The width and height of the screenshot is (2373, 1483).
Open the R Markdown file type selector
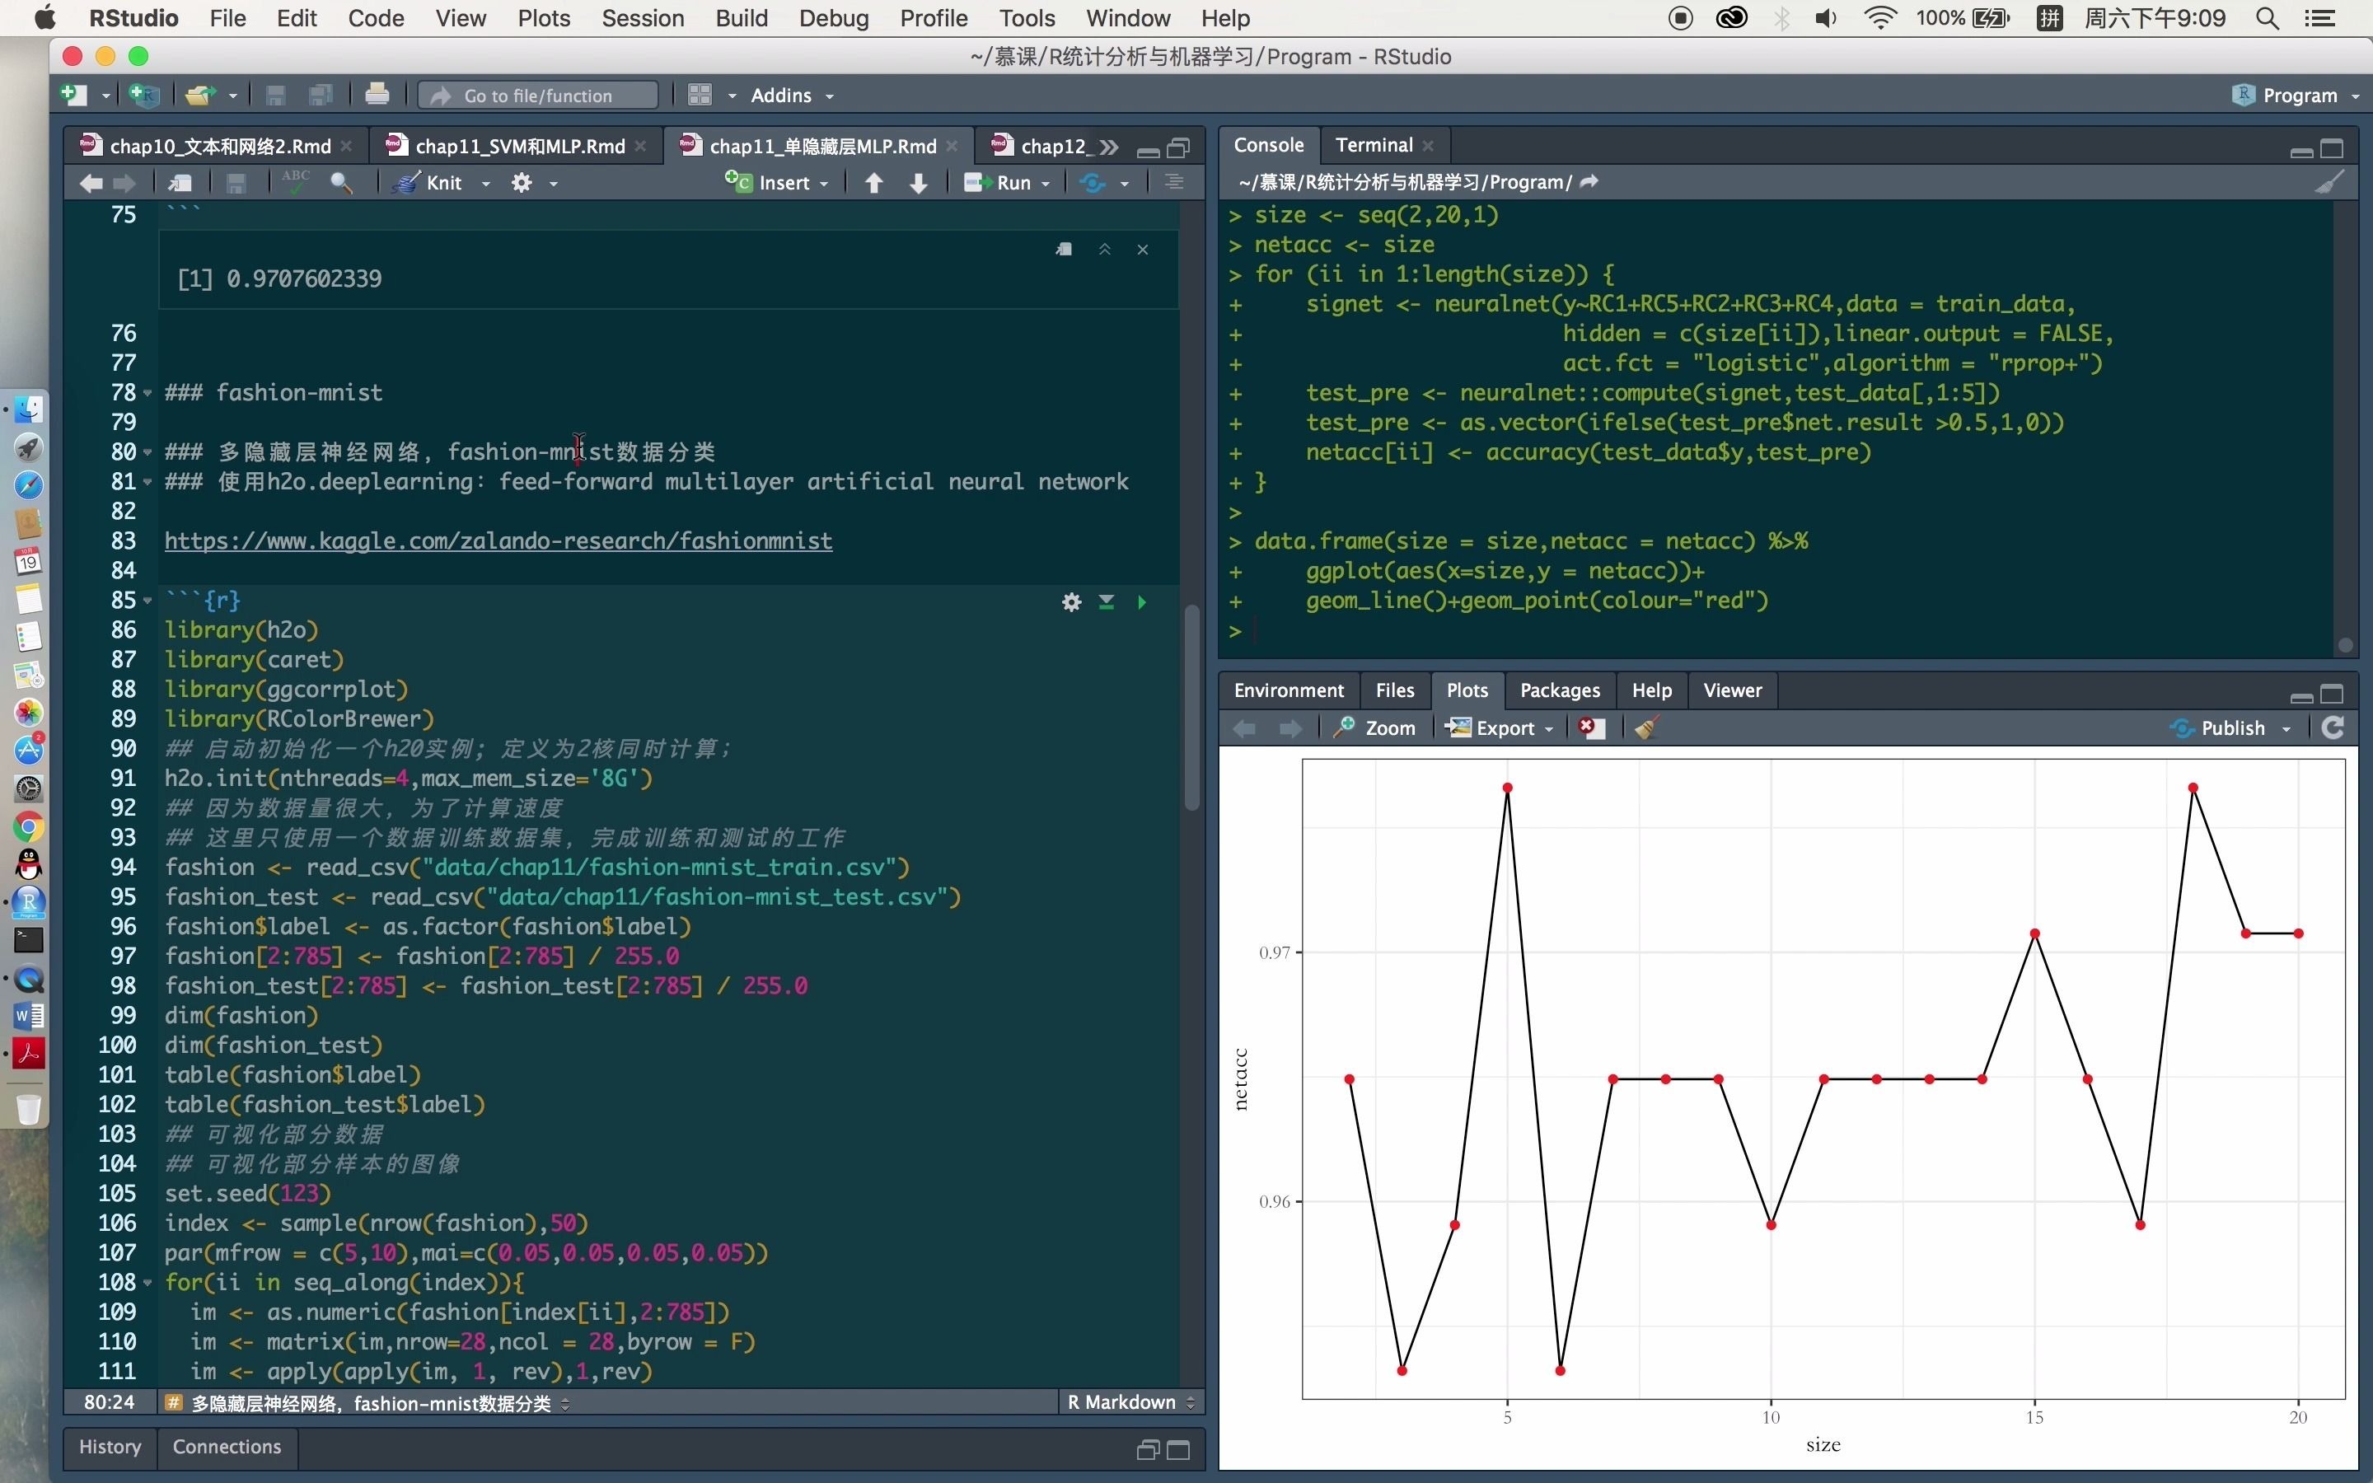coord(1131,1402)
